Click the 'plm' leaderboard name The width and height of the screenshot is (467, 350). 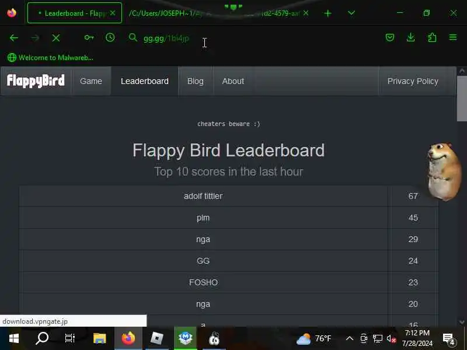pyautogui.click(x=203, y=218)
